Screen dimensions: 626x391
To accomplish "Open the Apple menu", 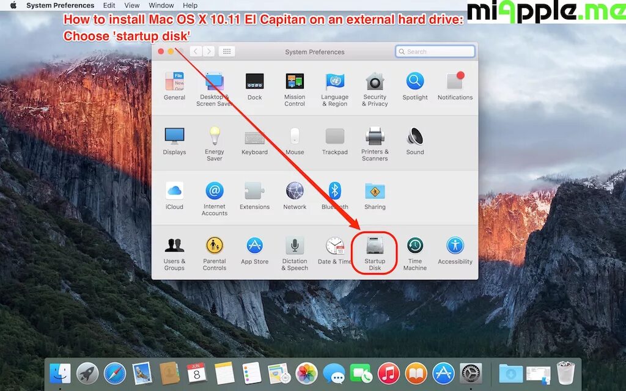I will point(13,5).
